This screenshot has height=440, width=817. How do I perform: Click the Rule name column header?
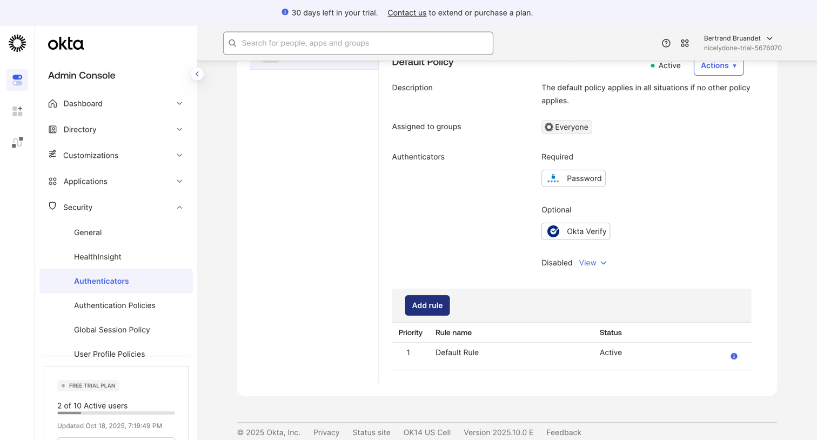pyautogui.click(x=453, y=332)
